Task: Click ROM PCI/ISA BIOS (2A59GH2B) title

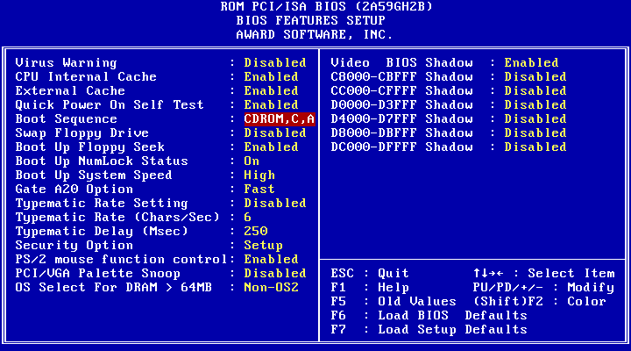Action: click(326, 6)
